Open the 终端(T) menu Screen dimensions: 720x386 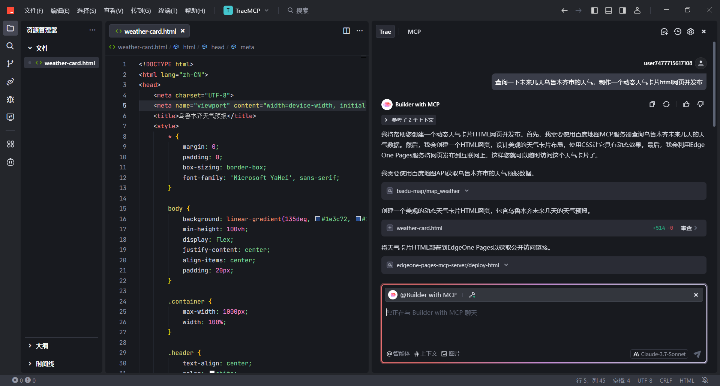coord(168,10)
